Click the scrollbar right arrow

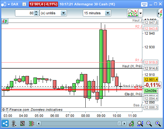124,124
